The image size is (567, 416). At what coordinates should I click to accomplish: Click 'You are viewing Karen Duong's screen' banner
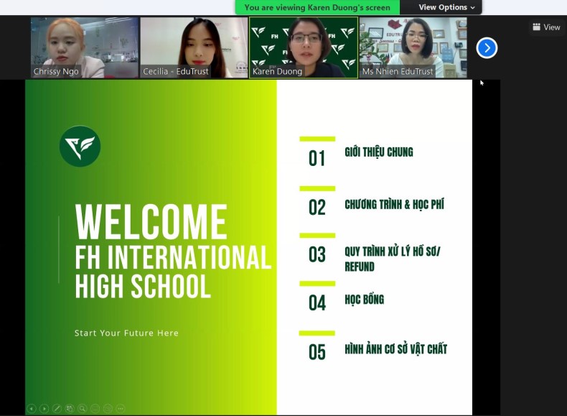tap(317, 7)
